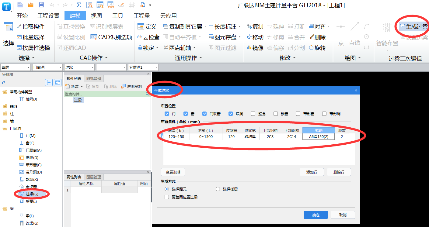Open the 分层洞1 dropdown

tap(143, 67)
